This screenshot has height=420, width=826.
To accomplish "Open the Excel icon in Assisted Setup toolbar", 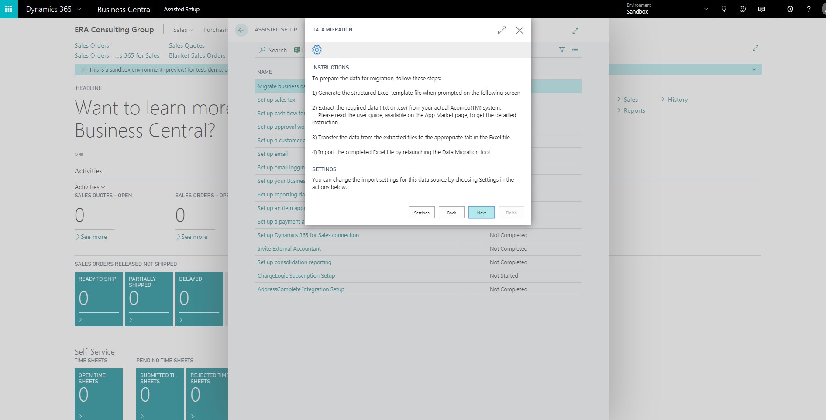I will pyautogui.click(x=297, y=50).
